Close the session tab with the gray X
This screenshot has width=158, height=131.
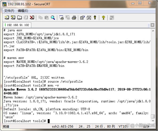(152, 25)
